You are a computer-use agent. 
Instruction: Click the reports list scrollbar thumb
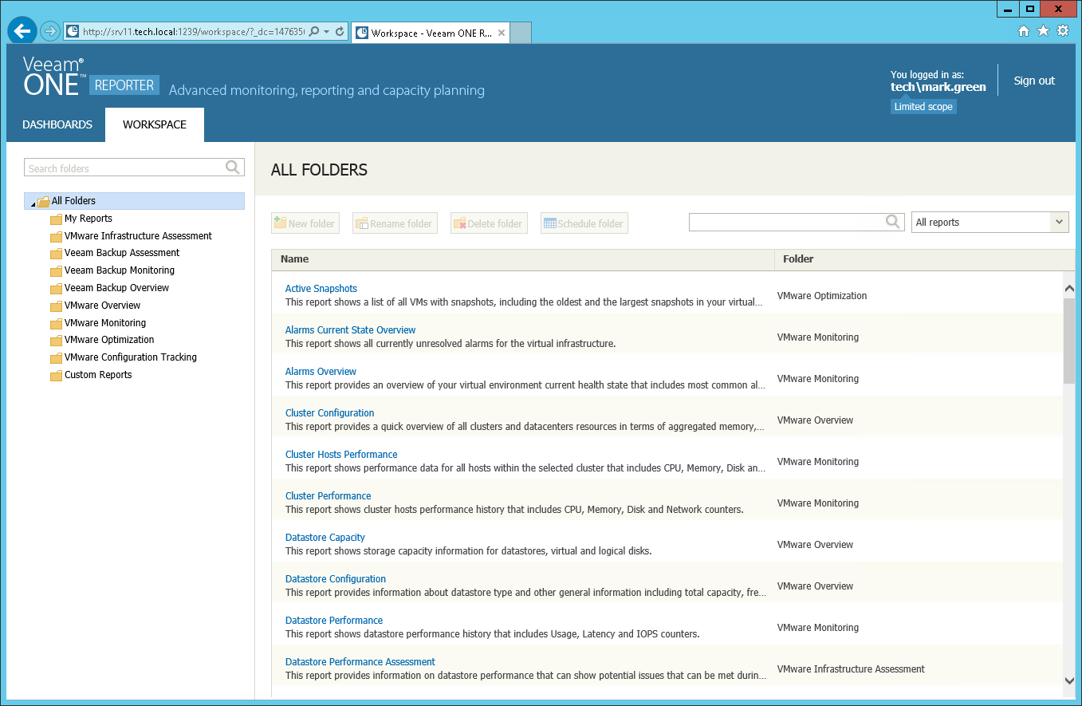click(x=1069, y=341)
